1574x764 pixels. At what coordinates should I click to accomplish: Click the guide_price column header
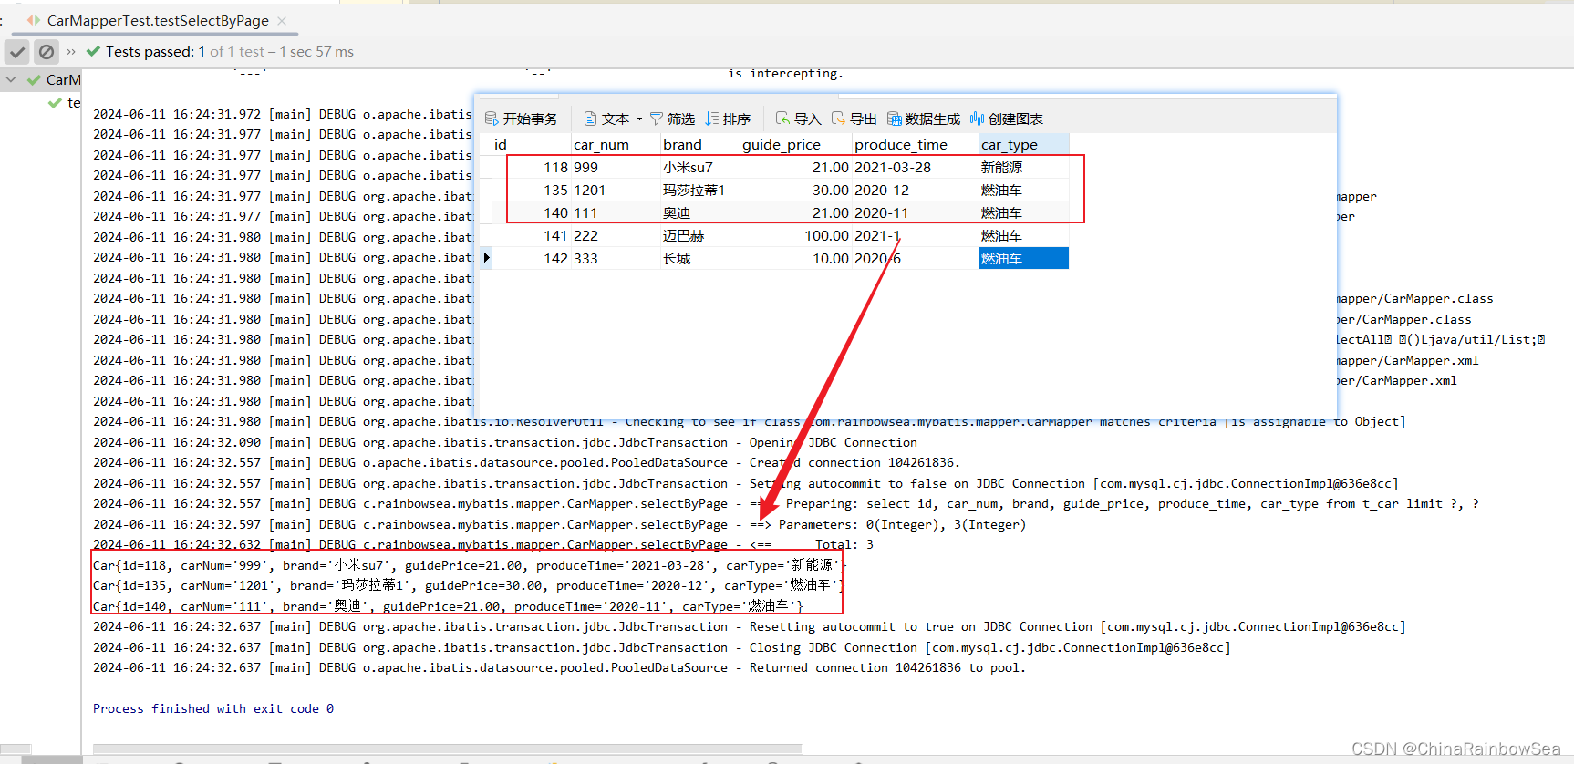point(796,144)
